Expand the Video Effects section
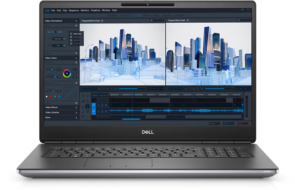The width and height of the screenshot is (295, 190). pyautogui.click(x=76, y=108)
